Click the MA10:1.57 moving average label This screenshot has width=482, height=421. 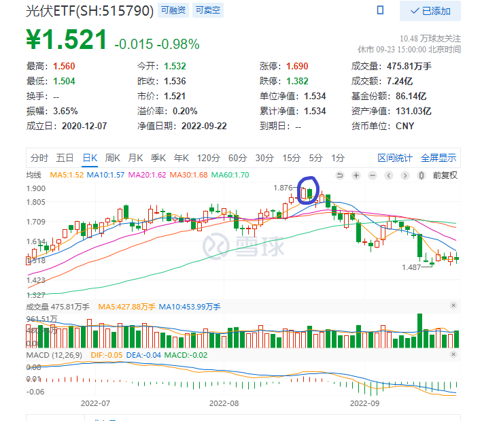[x=105, y=175]
